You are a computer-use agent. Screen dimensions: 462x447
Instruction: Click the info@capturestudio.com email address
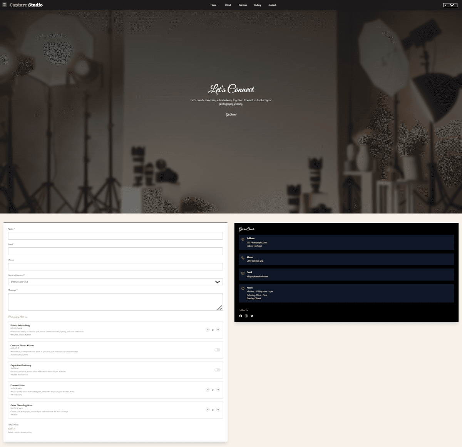pyautogui.click(x=257, y=277)
